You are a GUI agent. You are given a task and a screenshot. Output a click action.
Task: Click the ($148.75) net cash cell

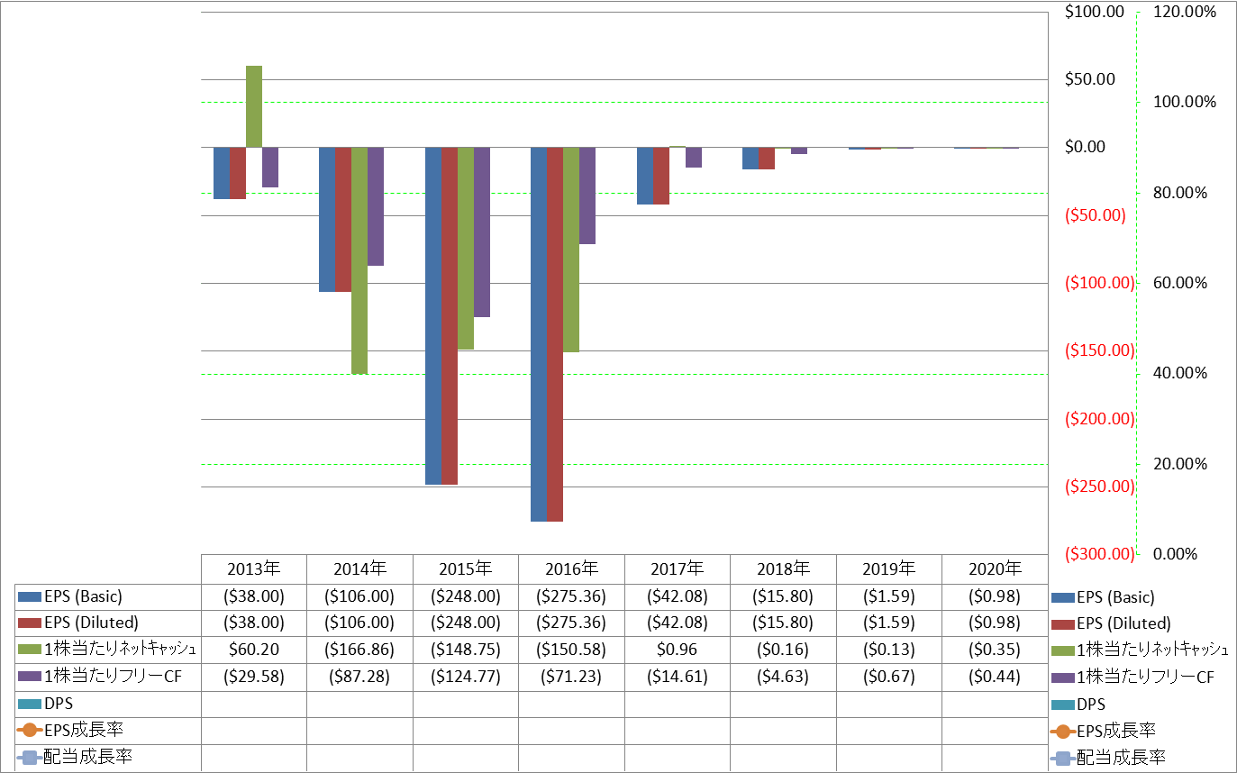pyautogui.click(x=466, y=650)
